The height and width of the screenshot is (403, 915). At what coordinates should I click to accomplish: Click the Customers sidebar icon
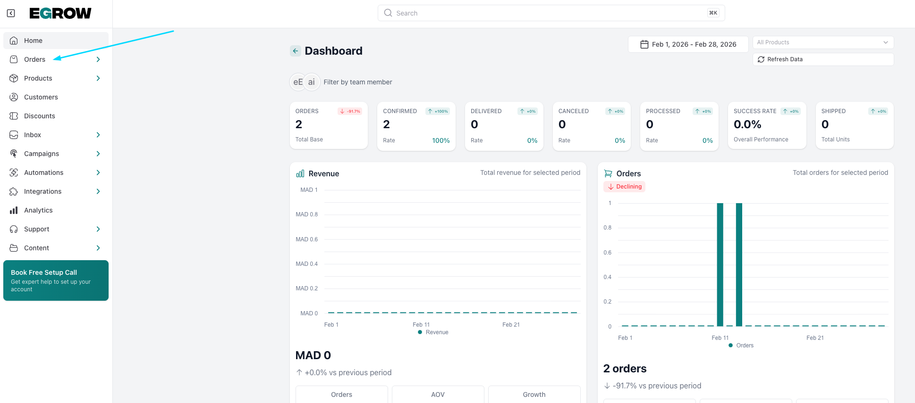point(14,97)
